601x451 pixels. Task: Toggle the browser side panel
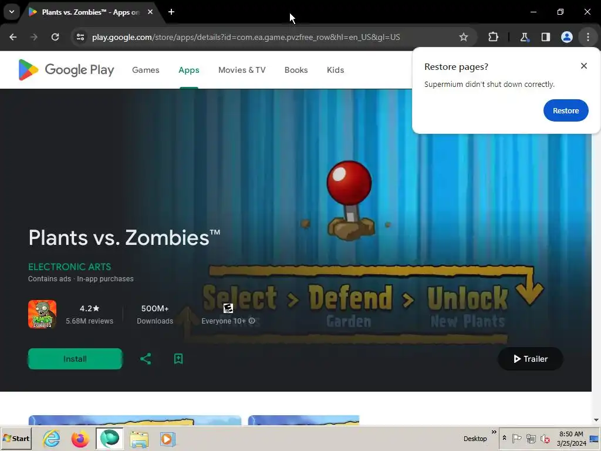click(545, 37)
